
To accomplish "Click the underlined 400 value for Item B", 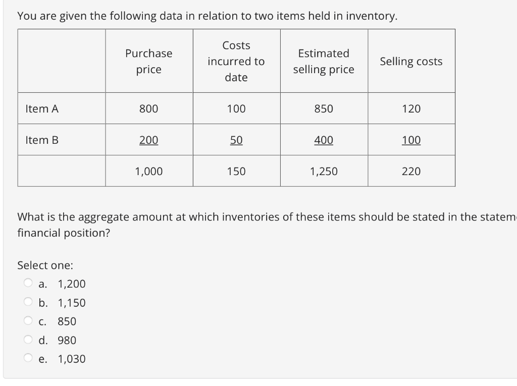I will pyautogui.click(x=324, y=140).
